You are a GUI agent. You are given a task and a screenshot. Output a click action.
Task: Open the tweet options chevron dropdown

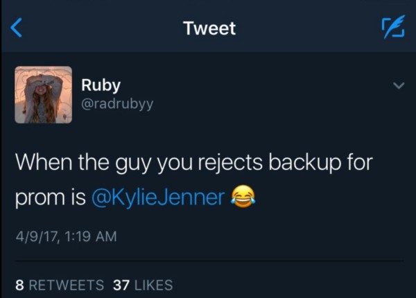[398, 86]
